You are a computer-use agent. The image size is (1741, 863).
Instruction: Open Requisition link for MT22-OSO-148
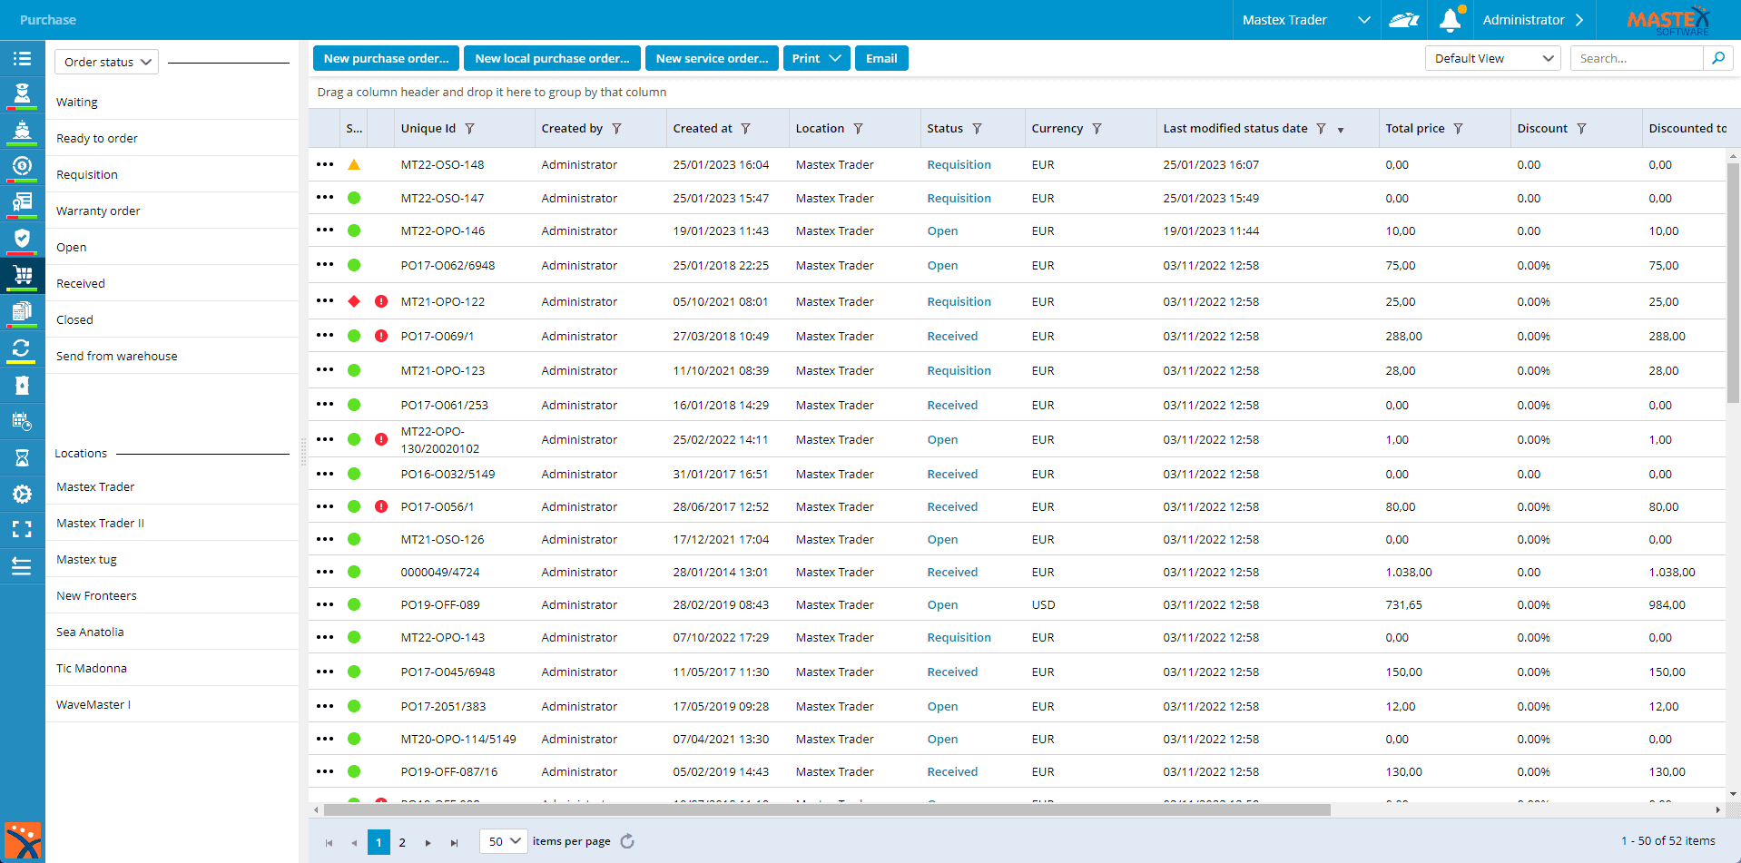coord(959,165)
